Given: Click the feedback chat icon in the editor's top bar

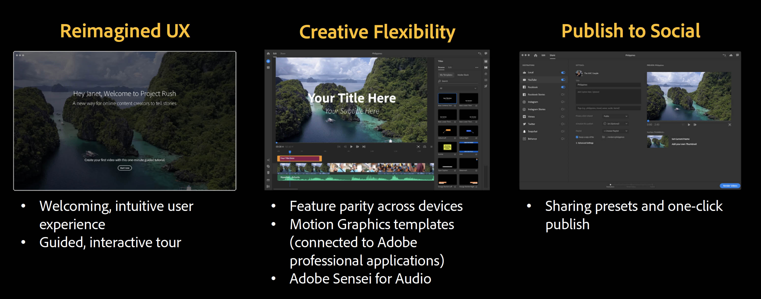Looking at the screenshot, I should click(x=486, y=53).
